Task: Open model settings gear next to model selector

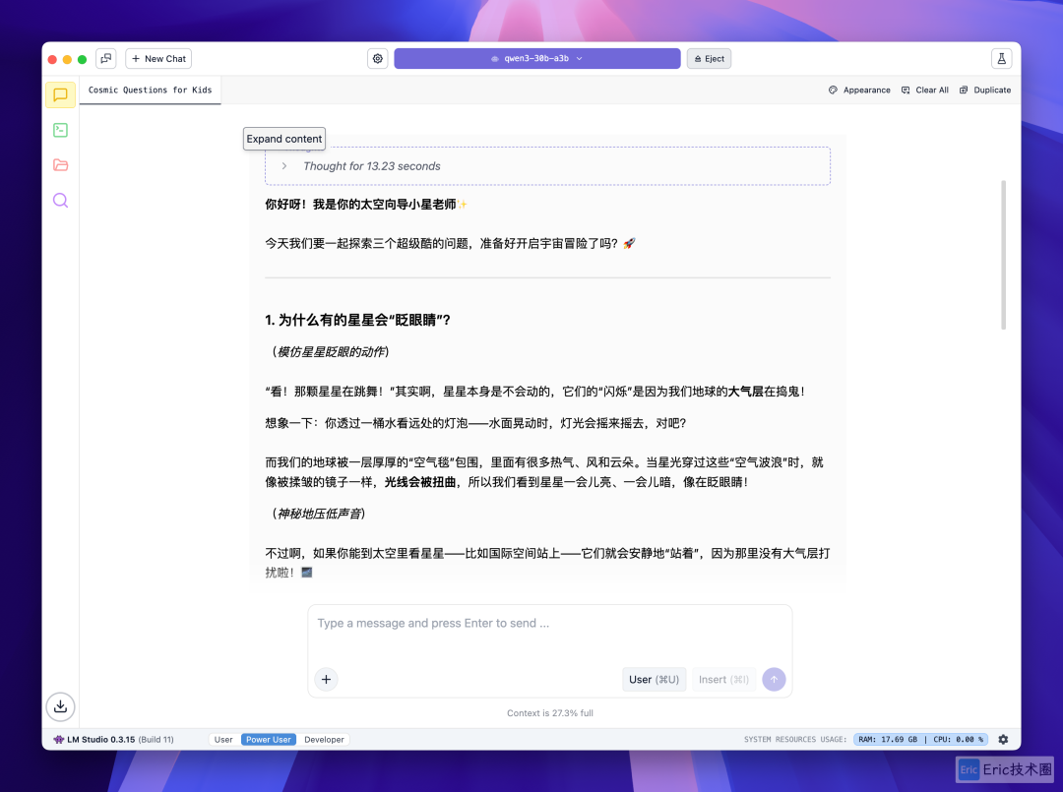Action: pyautogui.click(x=378, y=59)
